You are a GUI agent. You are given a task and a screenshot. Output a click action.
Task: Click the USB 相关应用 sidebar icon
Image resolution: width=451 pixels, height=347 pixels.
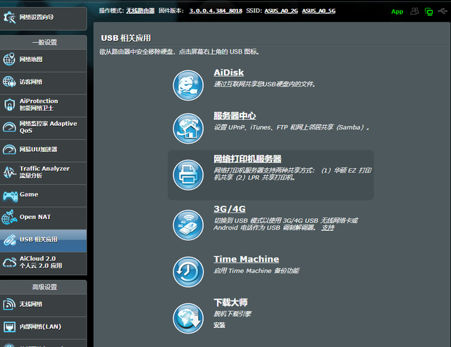tap(9, 240)
